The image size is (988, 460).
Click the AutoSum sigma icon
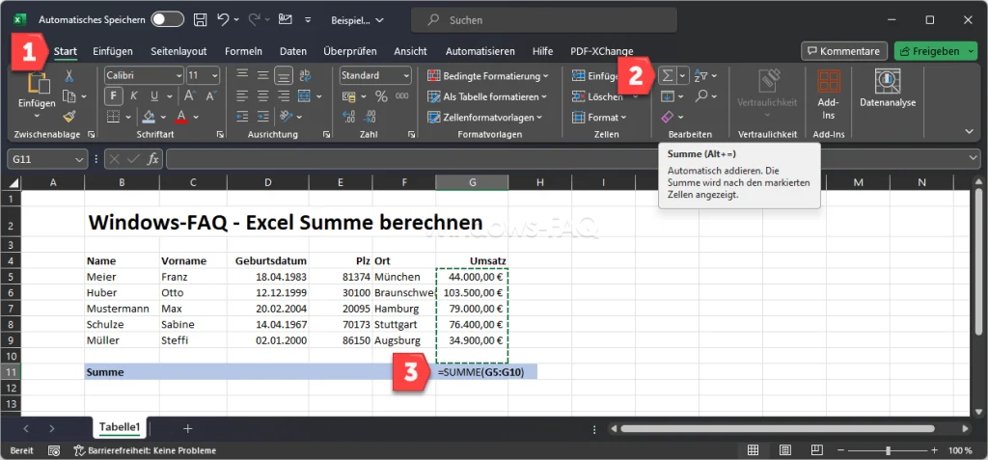click(668, 76)
